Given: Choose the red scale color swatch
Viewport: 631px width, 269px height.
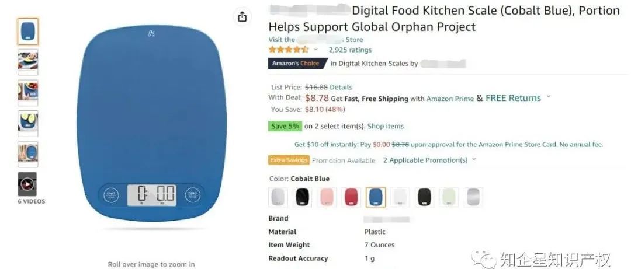Looking at the screenshot, I should (351, 197).
